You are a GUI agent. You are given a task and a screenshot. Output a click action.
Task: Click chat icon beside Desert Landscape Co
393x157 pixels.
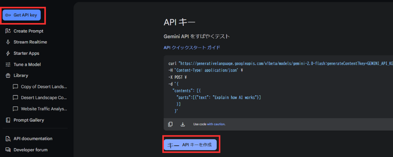[x=16, y=98]
